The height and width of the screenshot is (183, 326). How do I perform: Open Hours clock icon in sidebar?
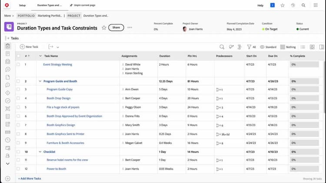click(x=8, y=140)
